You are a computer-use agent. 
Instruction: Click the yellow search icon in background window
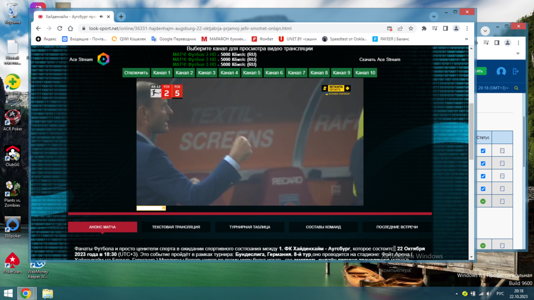(516, 88)
